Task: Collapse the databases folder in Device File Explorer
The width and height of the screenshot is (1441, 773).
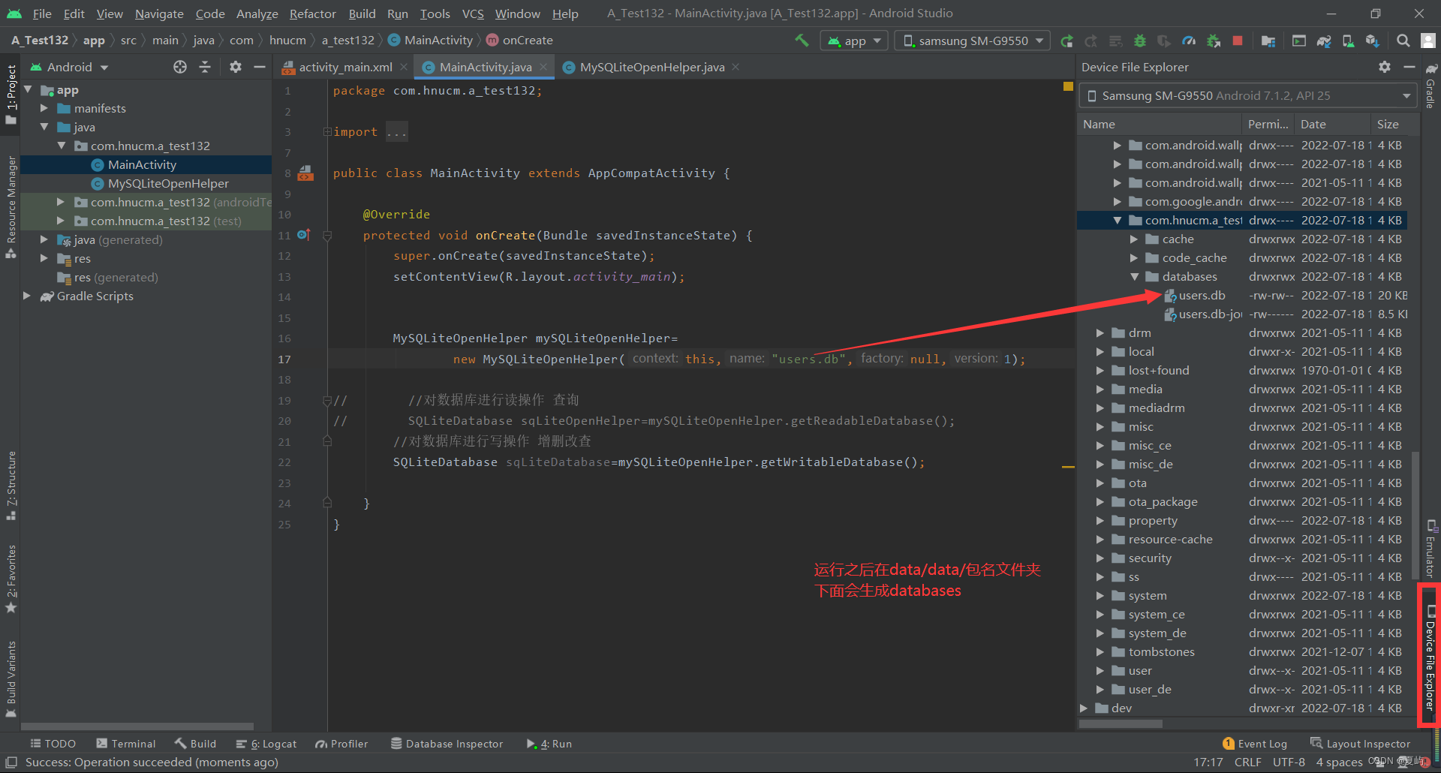Action: [x=1135, y=276]
